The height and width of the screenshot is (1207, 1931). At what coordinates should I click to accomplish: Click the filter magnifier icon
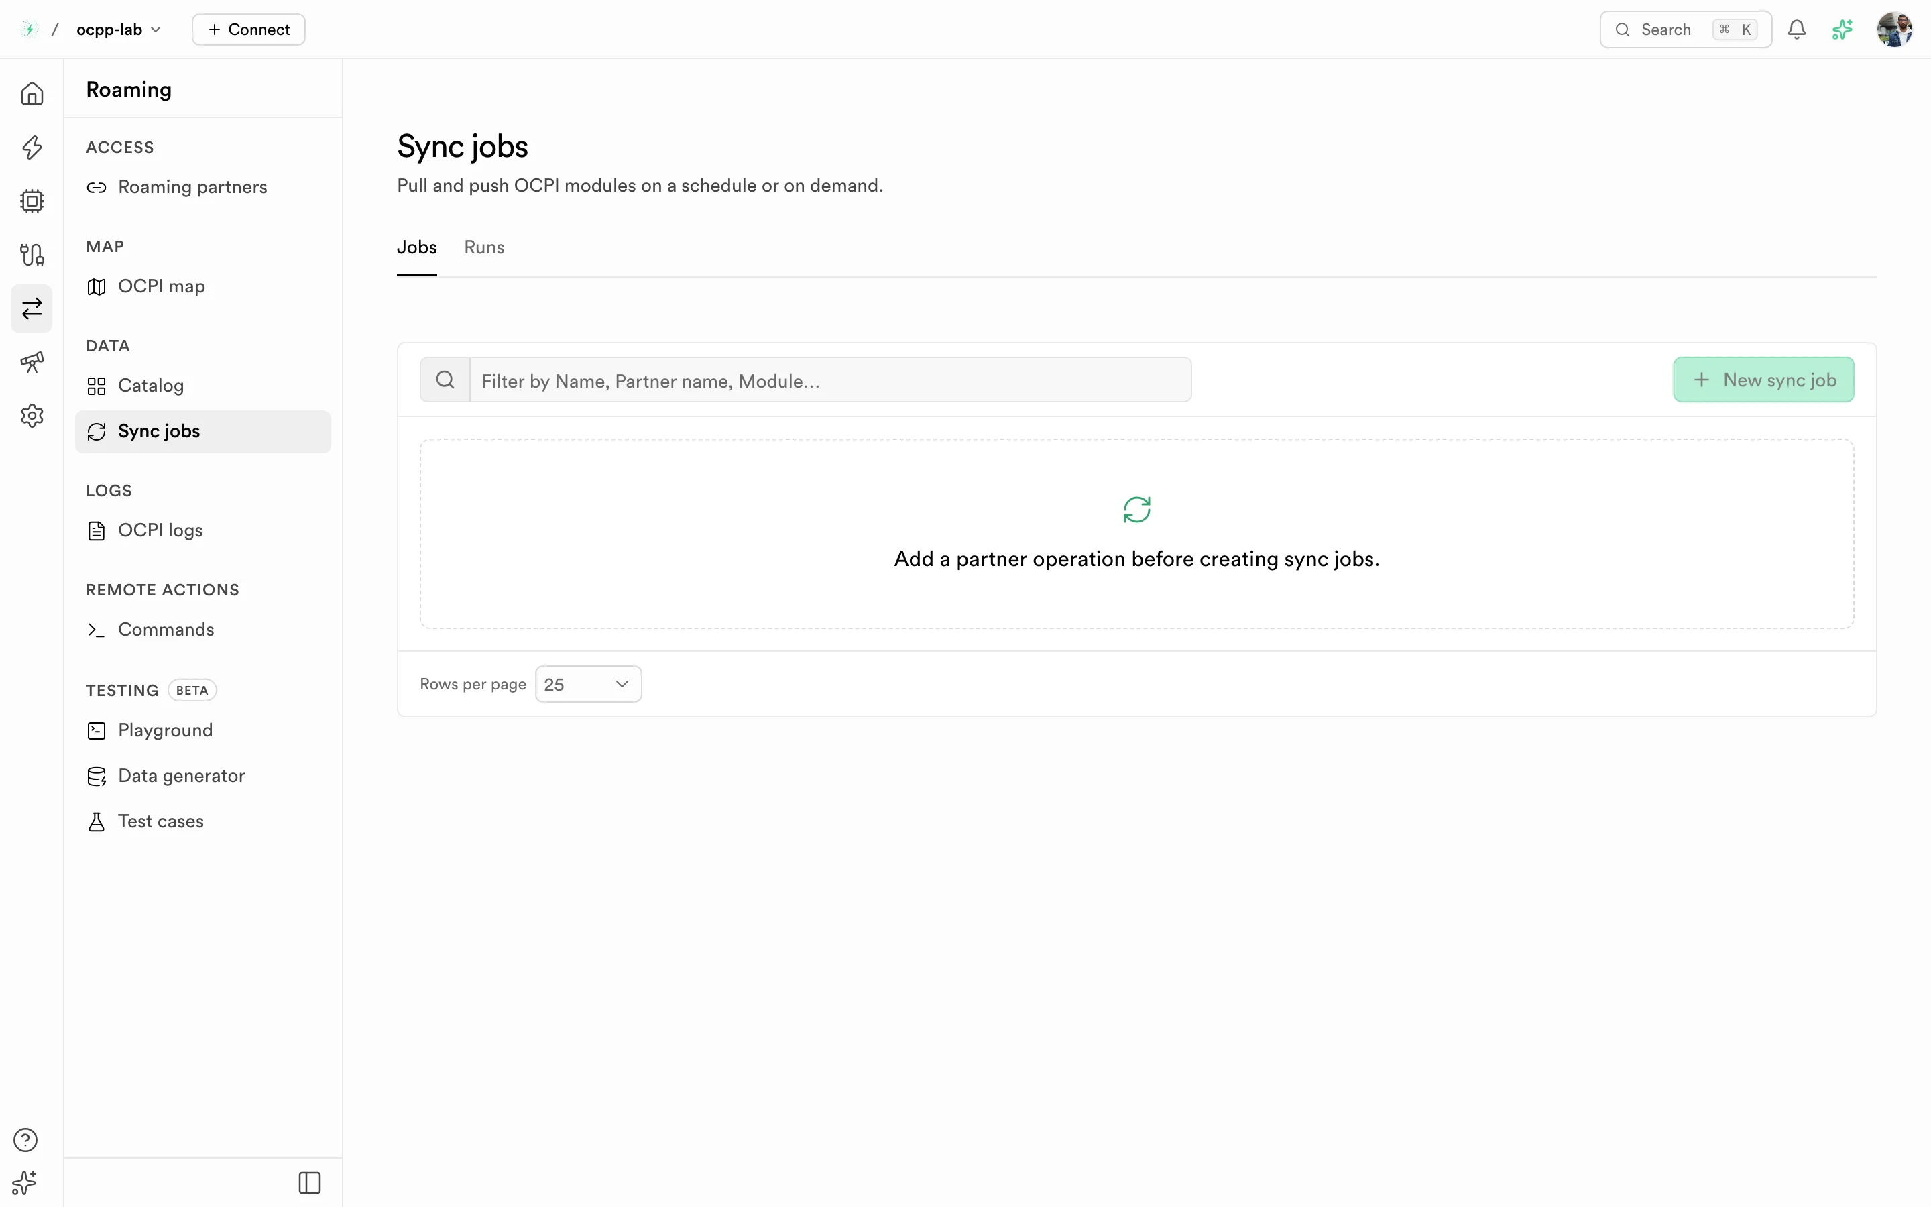click(445, 380)
